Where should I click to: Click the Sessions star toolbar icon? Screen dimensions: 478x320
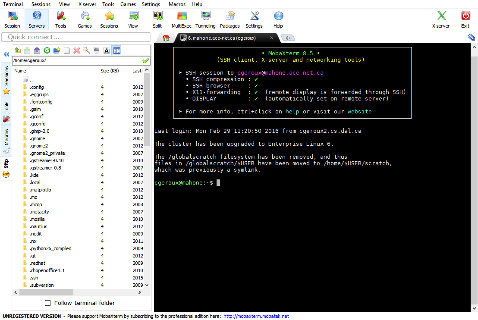click(x=109, y=19)
